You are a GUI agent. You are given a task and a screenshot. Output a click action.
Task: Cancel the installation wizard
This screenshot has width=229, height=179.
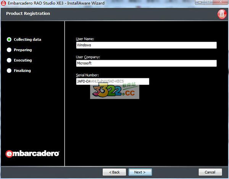click(x=210, y=172)
